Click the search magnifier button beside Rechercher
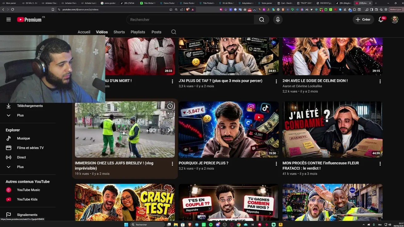 tap(262, 20)
